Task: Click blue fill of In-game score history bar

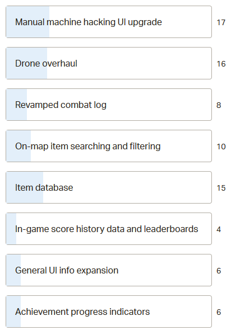Action: point(11,229)
